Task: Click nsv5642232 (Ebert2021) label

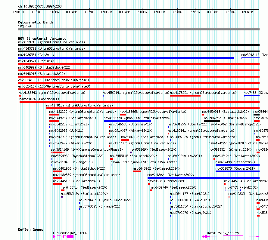Action: pyautogui.click(x=69, y=124)
